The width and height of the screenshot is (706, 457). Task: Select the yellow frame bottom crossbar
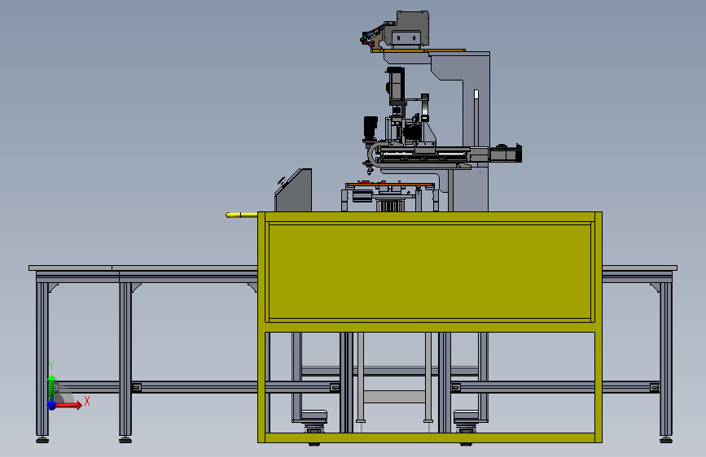(429, 437)
